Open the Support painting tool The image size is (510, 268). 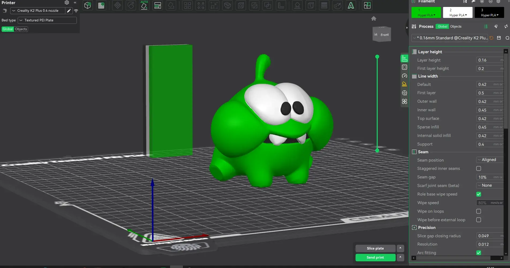pos(297,5)
